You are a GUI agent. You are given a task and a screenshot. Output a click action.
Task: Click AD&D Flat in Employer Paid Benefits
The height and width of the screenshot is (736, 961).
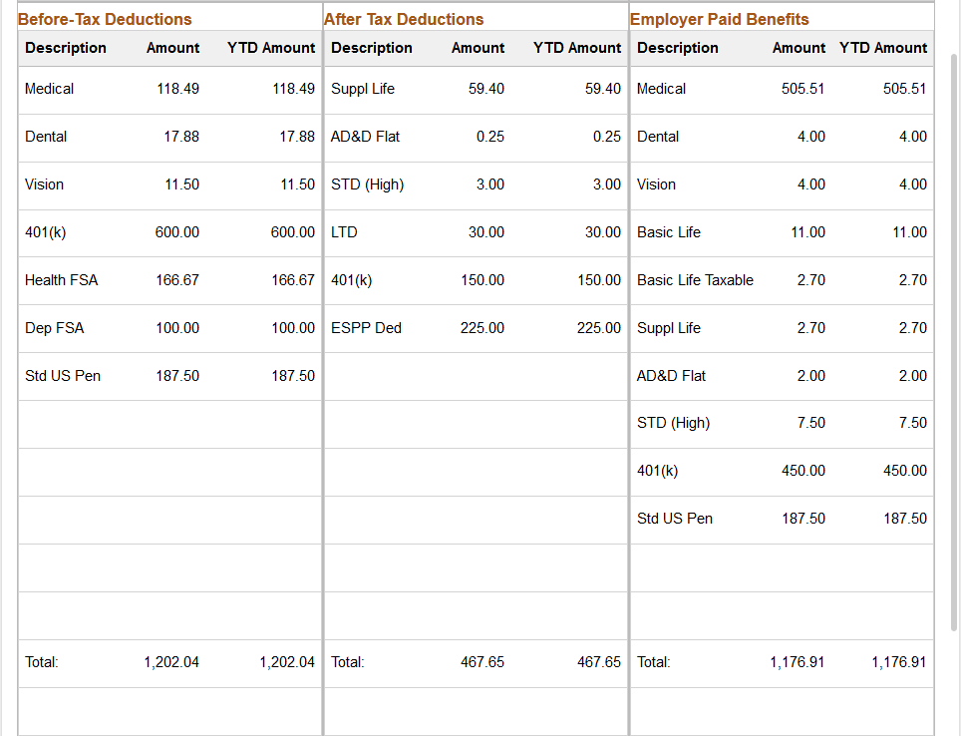pos(671,376)
